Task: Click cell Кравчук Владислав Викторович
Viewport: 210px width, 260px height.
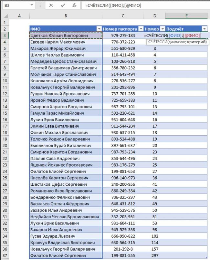Action: pyautogui.click(x=66, y=243)
